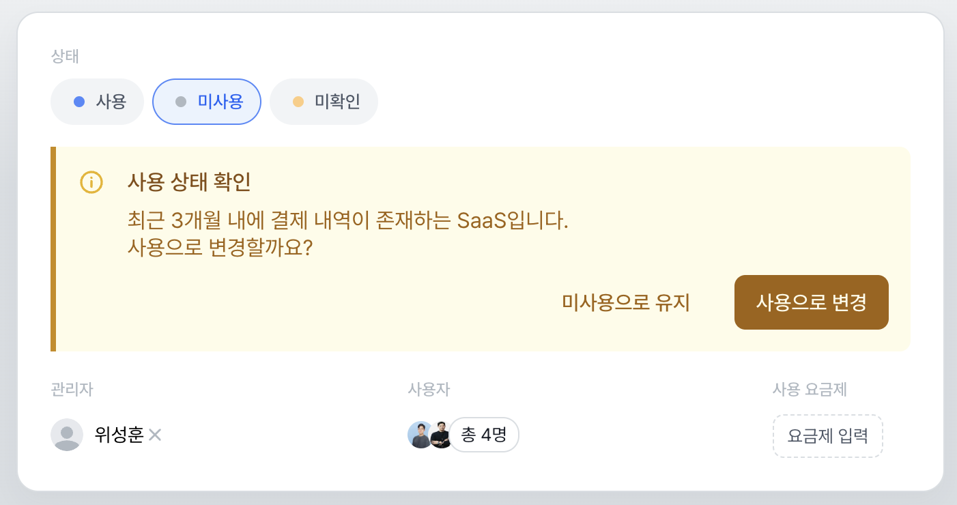Screen dimensions: 957x505
Task: Keep status with 미사용으로 유지
Action: tap(626, 302)
